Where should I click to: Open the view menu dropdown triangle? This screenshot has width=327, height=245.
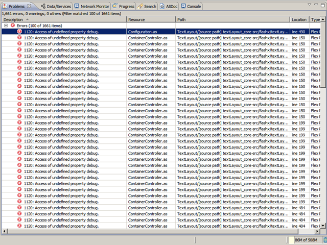(x=310, y=5)
